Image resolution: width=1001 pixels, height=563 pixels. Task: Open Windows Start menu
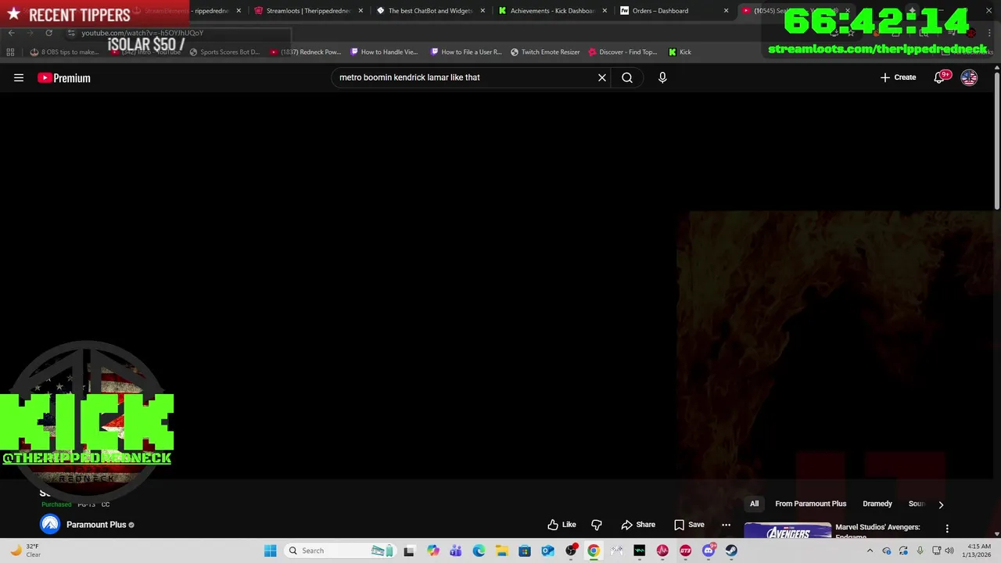point(270,550)
